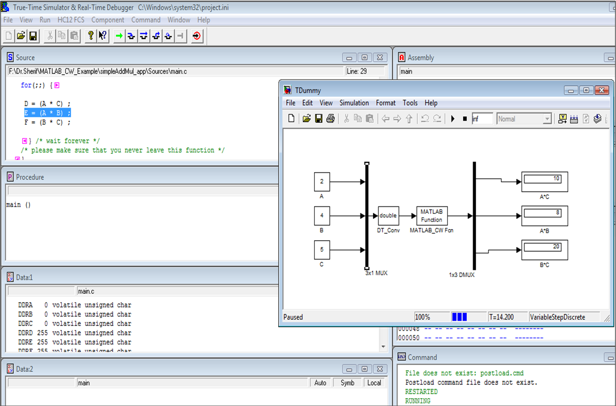Expand the Normal simulation mode dropdown

(x=547, y=119)
